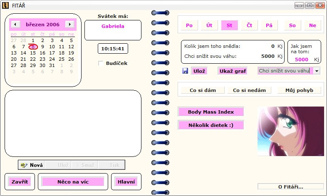Screen dimensions: 327x196
Task: Enable the Budíček alarm checkbox
Action: (x=101, y=63)
